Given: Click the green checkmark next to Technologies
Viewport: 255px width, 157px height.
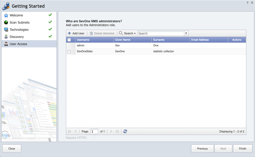Looking at the screenshot, I should (50, 29).
